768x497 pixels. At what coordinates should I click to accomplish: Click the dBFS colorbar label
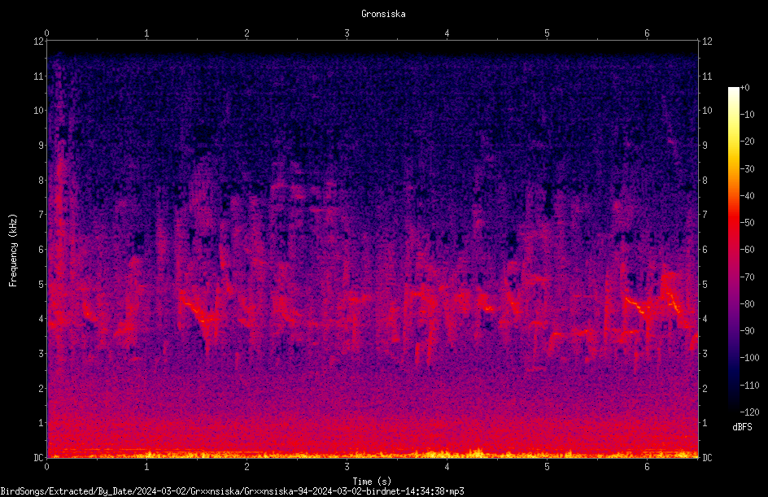coord(742,427)
